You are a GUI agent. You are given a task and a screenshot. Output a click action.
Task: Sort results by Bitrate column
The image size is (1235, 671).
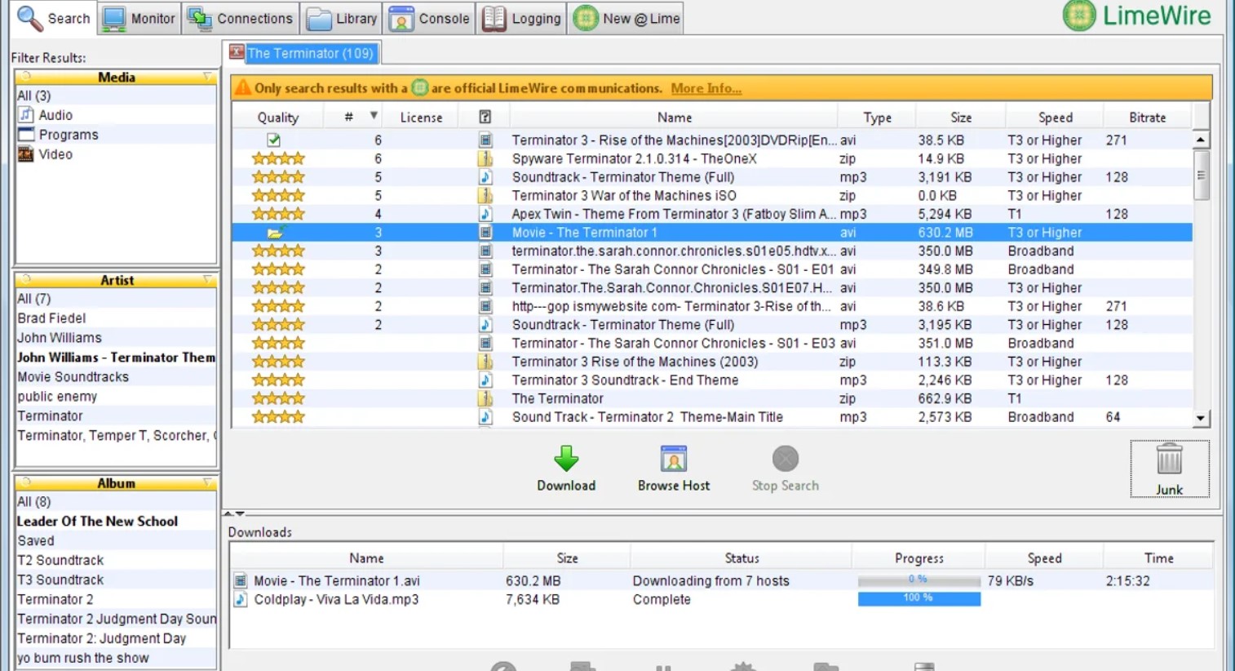click(1147, 118)
